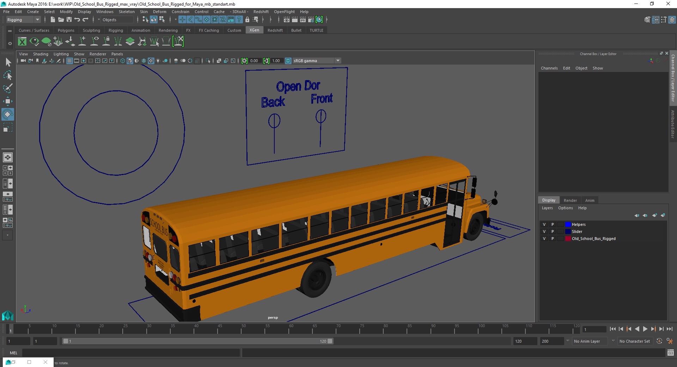Click the XGen guide lock shelf icon
The height and width of the screenshot is (367, 677).
point(106,42)
